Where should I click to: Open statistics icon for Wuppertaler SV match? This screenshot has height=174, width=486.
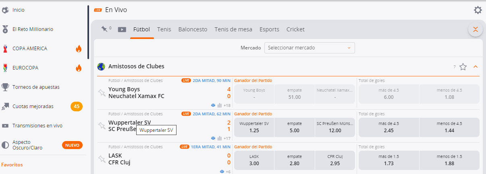(220, 138)
